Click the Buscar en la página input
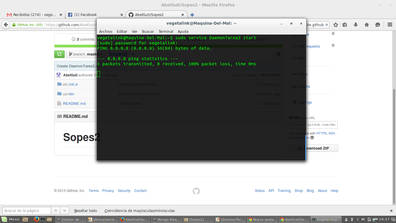 point(27,211)
